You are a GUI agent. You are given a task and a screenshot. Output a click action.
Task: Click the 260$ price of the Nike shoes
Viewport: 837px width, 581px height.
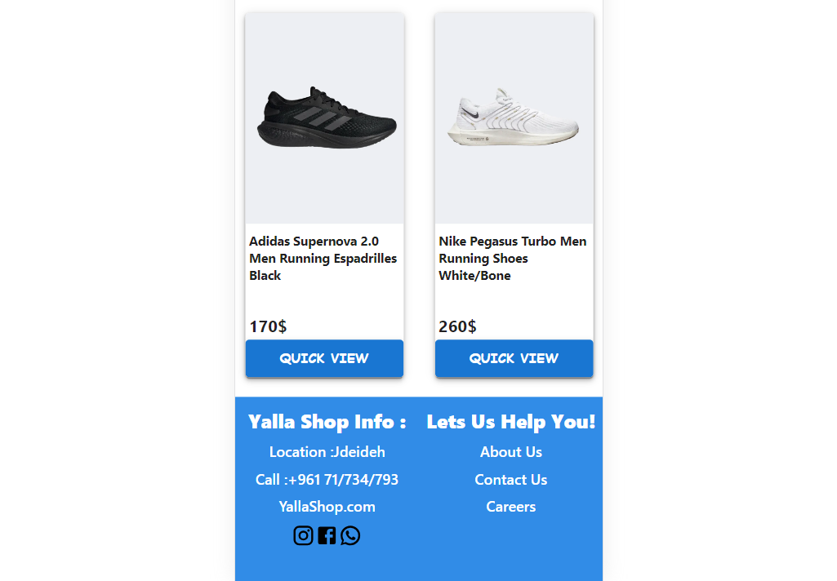pos(457,326)
